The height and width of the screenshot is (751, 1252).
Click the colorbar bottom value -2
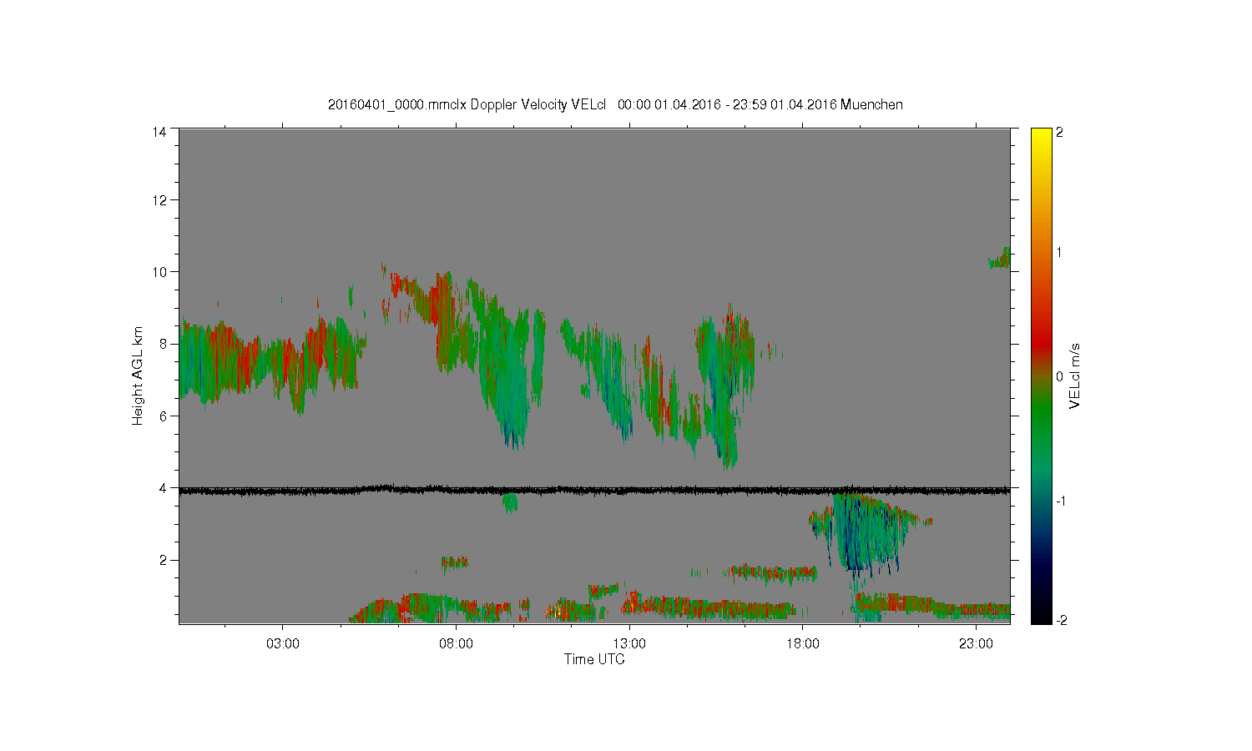coord(1061,620)
